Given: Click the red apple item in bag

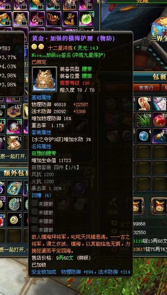Looking at the screenshot, I should (160, 120).
